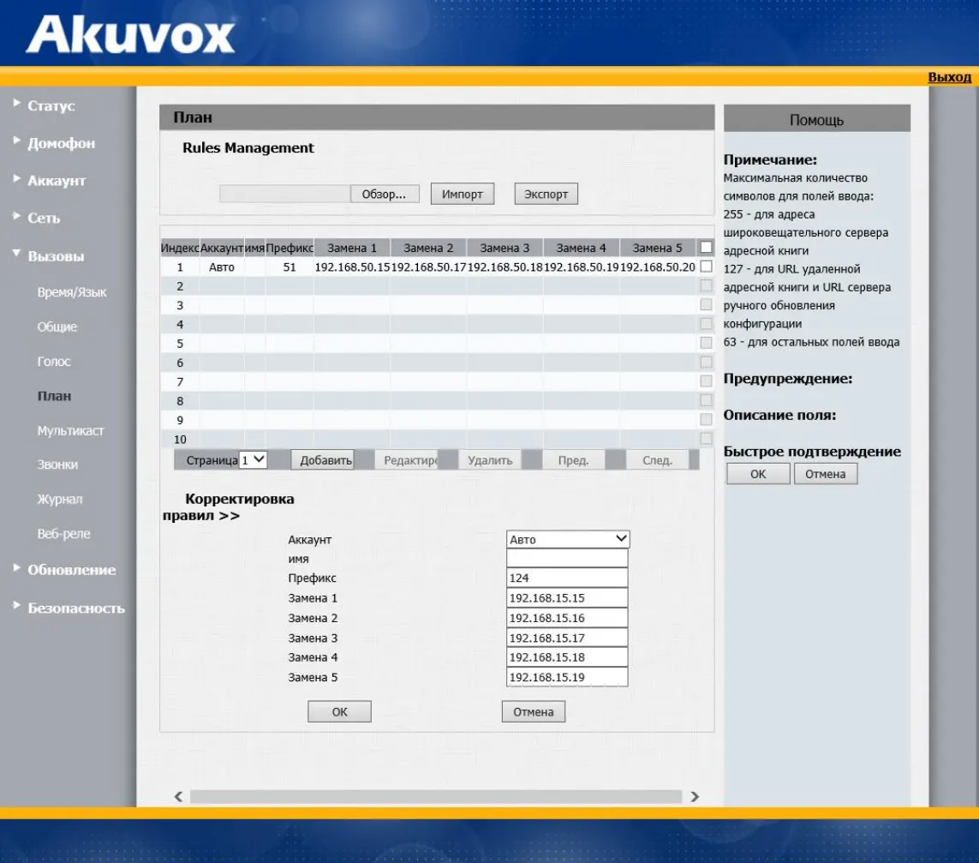Select Веб-реле in the sidebar
Image resolution: width=979 pixels, height=863 pixels.
[63, 534]
